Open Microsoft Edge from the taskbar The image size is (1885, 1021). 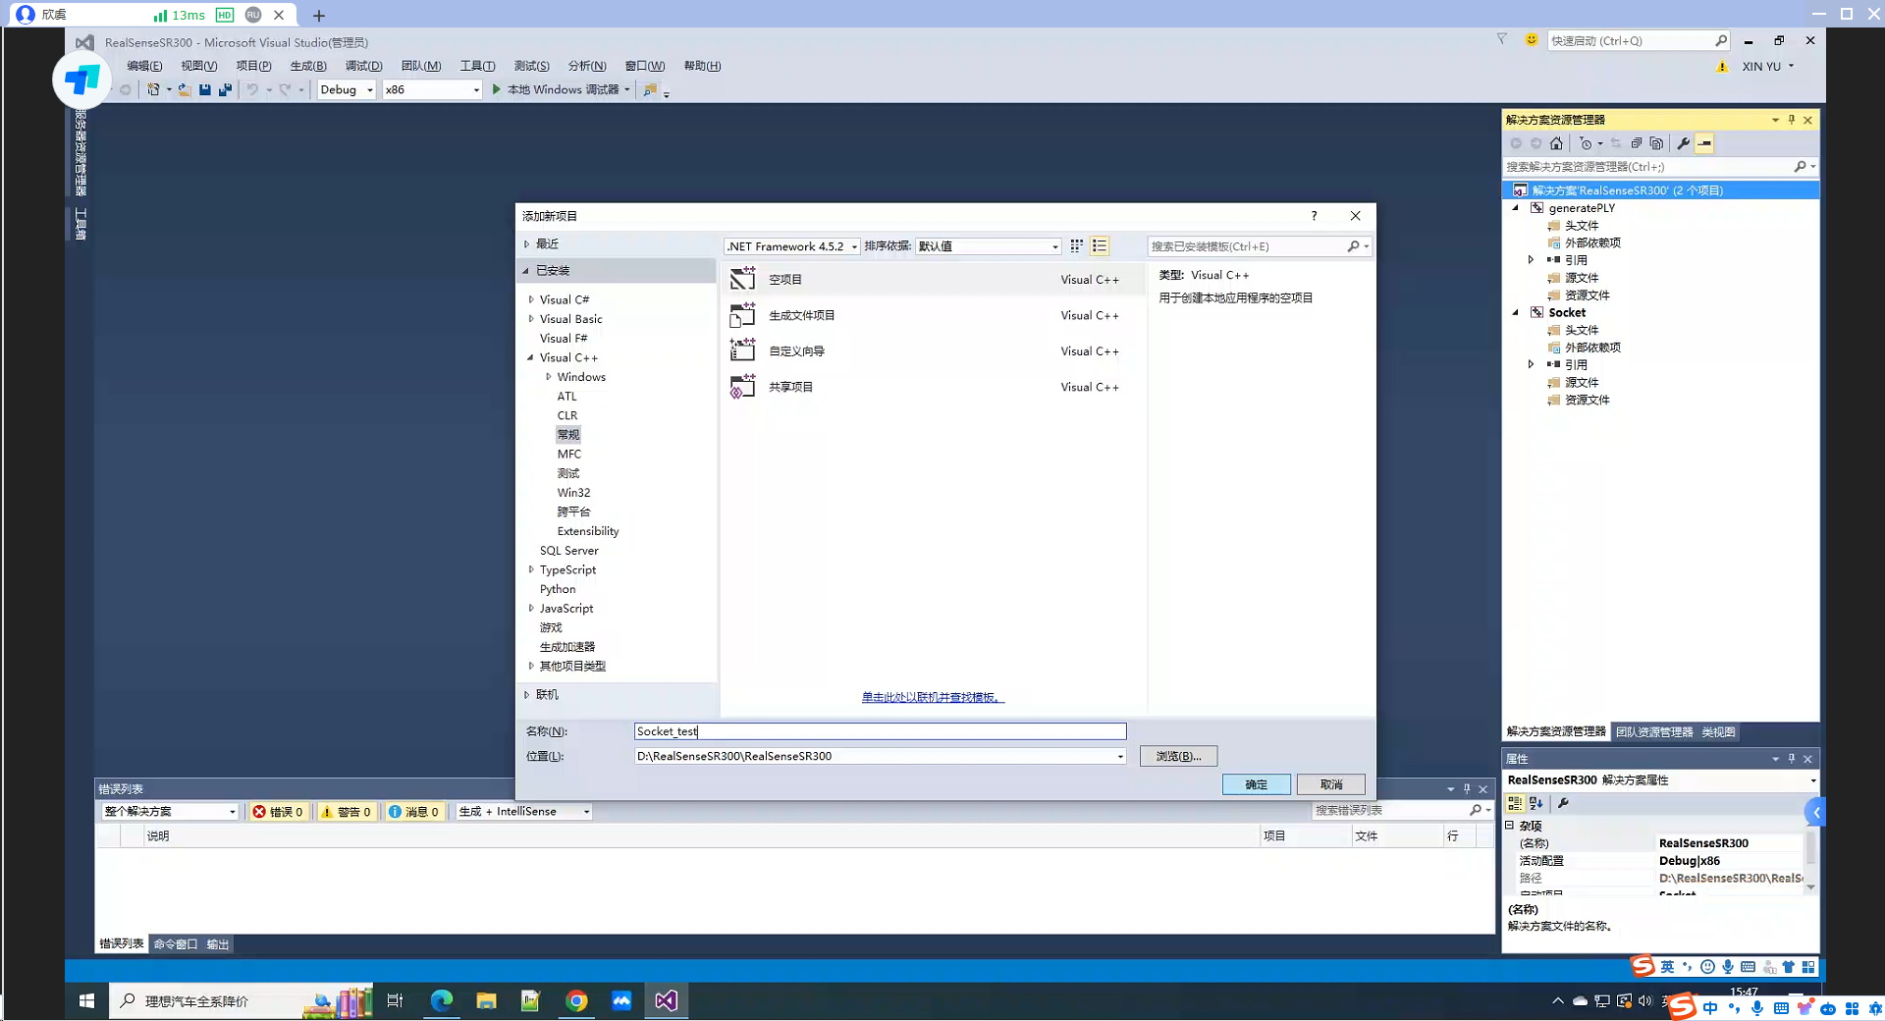[442, 1000]
